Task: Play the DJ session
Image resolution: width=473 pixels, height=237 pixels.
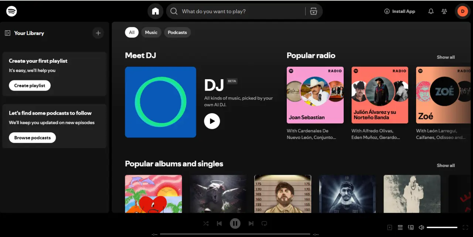Action: [x=212, y=121]
